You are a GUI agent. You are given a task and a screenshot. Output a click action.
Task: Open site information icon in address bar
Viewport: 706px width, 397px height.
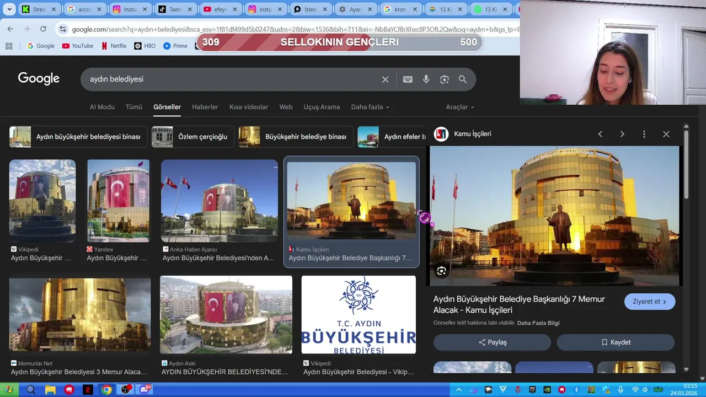(x=63, y=29)
